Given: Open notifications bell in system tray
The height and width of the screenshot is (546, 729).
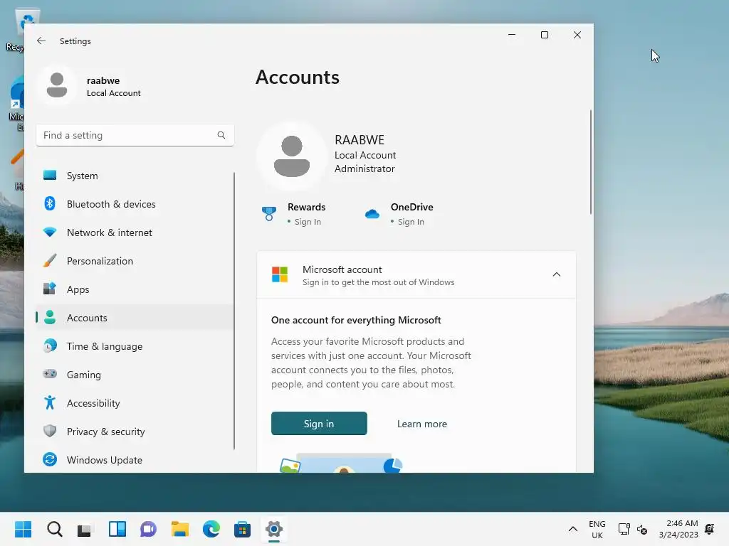Looking at the screenshot, I should 710,529.
